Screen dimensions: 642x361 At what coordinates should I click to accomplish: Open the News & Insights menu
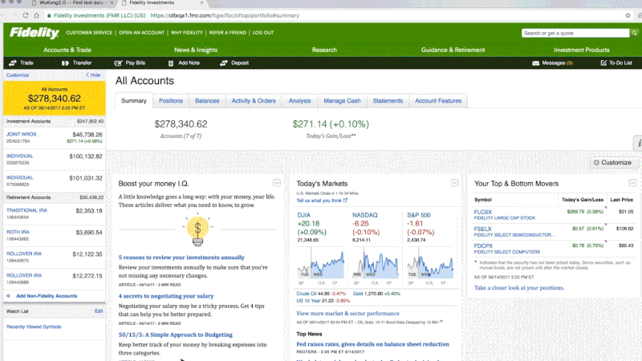coord(196,50)
